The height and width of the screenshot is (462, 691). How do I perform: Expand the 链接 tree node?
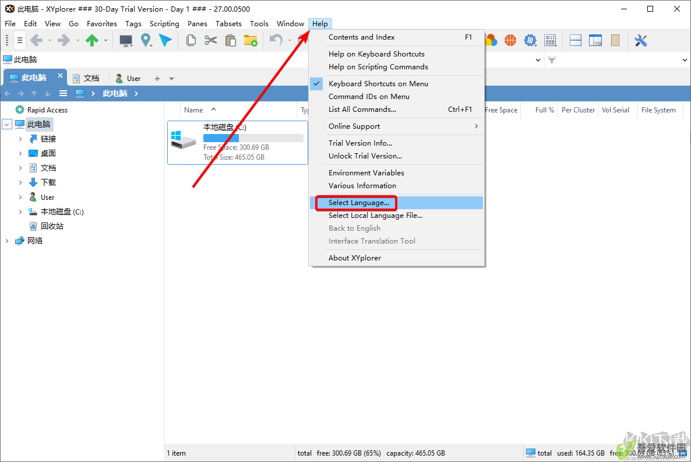tap(20, 139)
